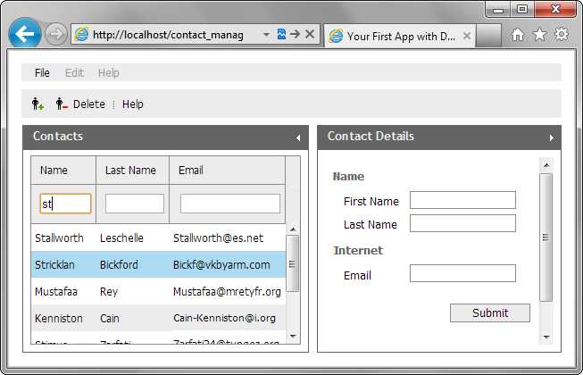
Task: Click contacts grid scroll up arrow
Action: tap(293, 229)
